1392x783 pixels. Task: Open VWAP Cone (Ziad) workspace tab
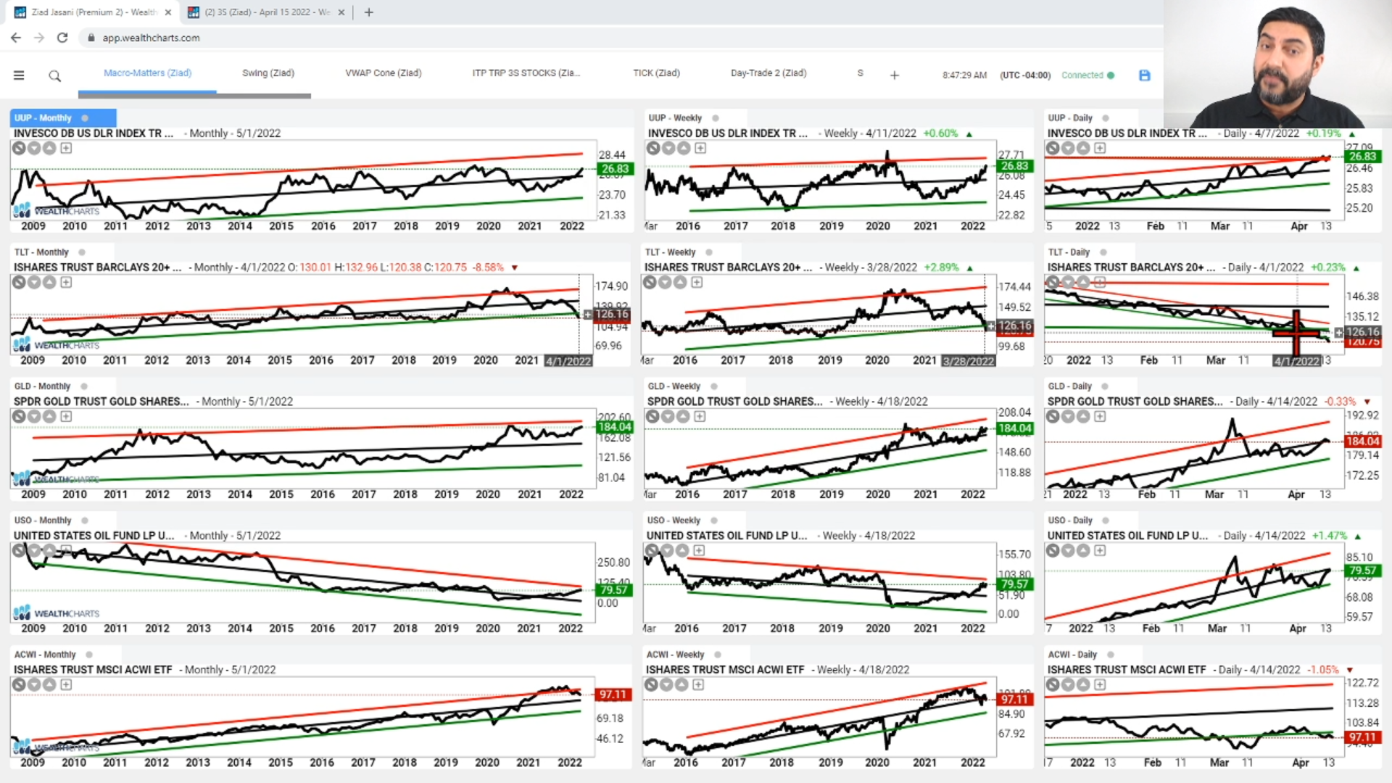tap(384, 73)
